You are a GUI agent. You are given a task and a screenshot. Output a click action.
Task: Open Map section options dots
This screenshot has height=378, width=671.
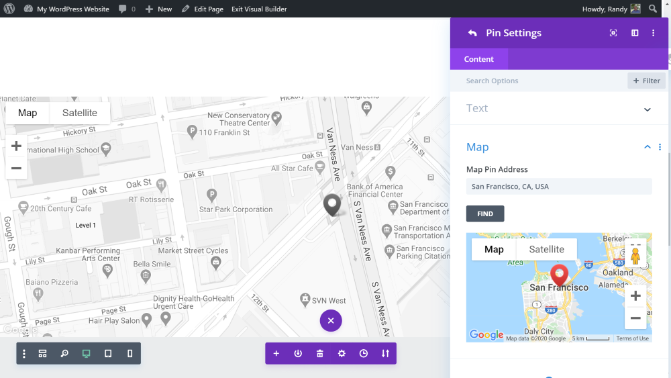(660, 147)
